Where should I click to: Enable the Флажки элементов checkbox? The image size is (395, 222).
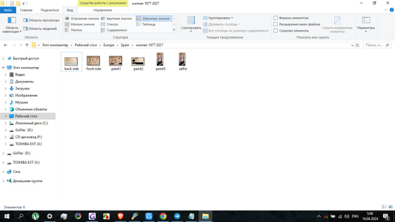[x=276, y=18]
